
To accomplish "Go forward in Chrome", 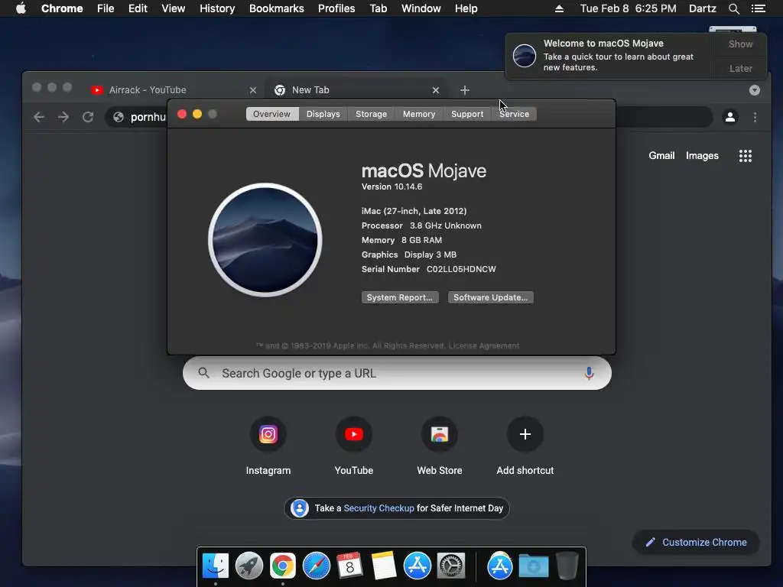I will (x=63, y=117).
